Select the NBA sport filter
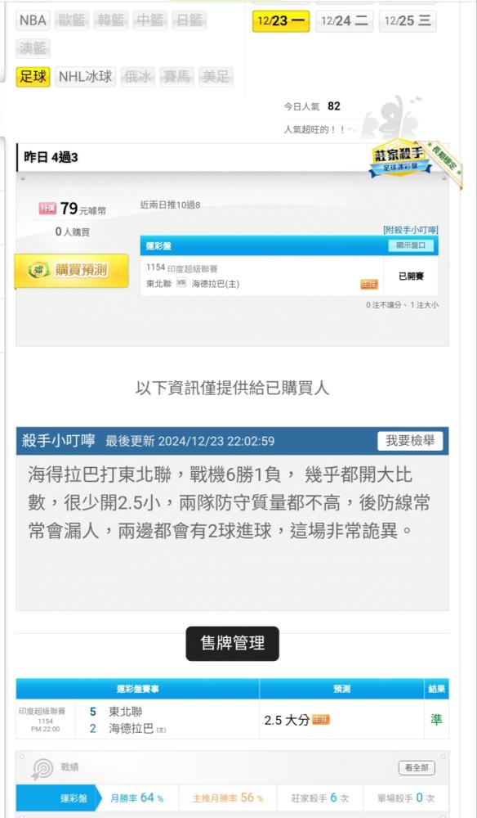This screenshot has height=818, width=477. (x=33, y=21)
